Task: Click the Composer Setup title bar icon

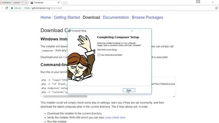Action: (x=69, y=31)
